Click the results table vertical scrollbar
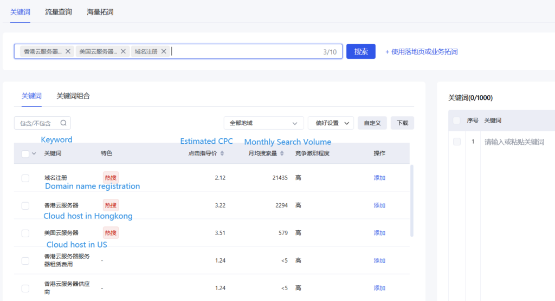The height and width of the screenshot is (301, 555). pos(412,200)
